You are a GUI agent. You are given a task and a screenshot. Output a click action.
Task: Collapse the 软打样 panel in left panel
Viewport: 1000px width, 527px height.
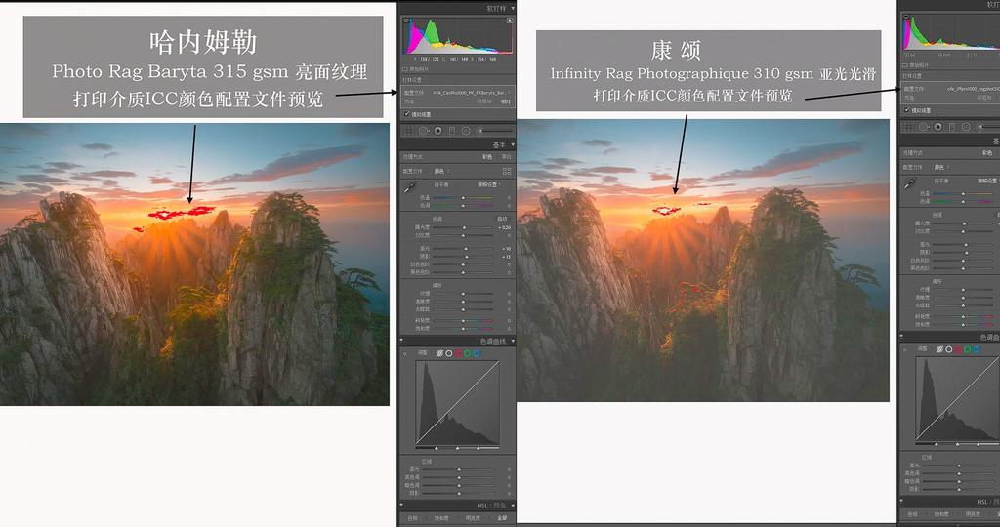(513, 8)
